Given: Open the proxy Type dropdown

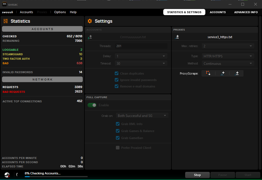Looking at the screenshot, I should pyautogui.click(x=228, y=56).
